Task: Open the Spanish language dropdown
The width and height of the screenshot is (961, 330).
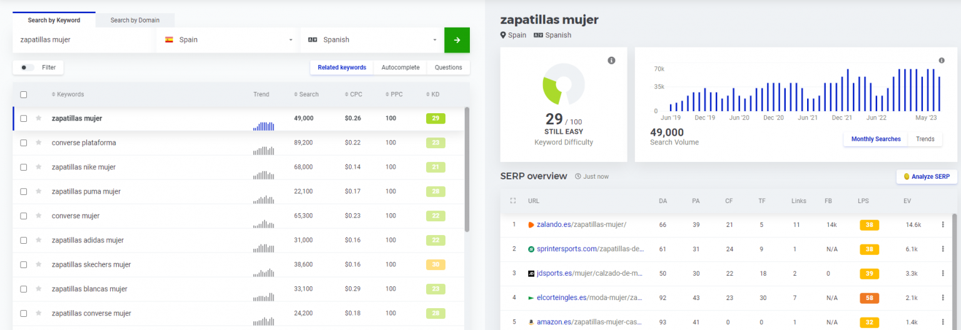Action: [372, 40]
